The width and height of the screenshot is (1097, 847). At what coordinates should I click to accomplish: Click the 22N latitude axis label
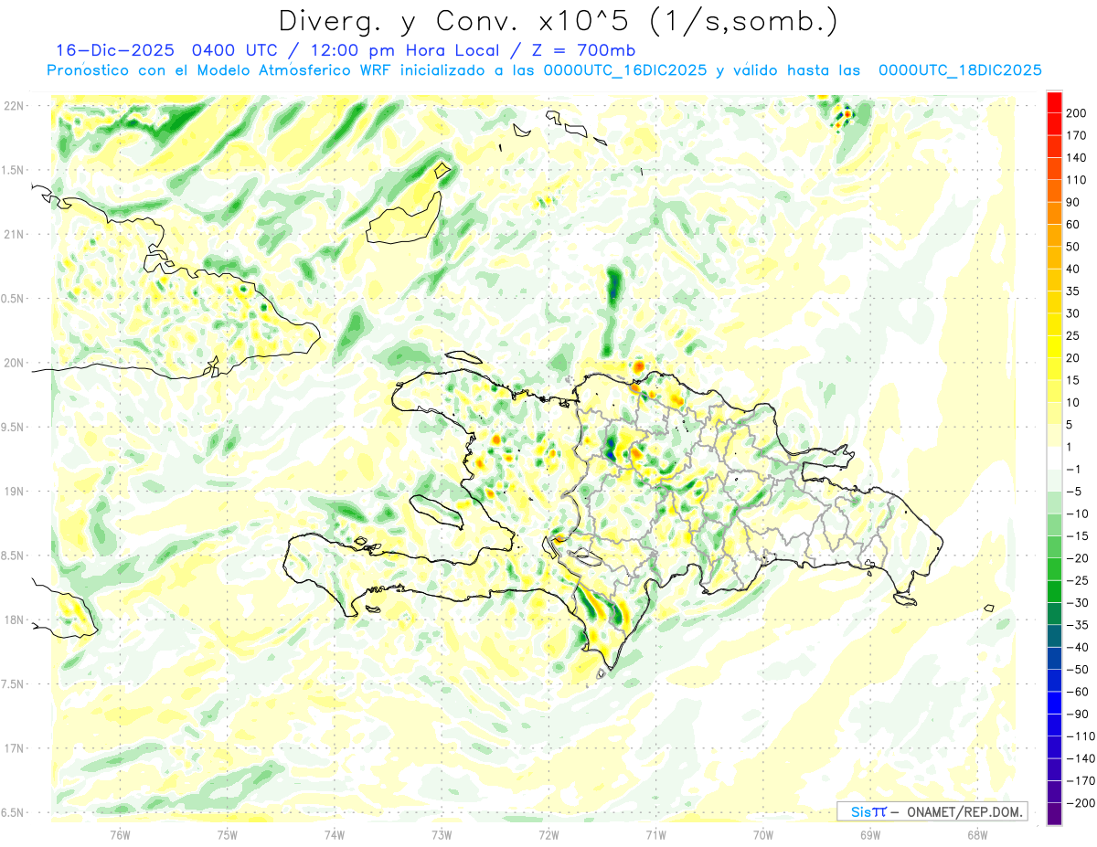point(13,106)
